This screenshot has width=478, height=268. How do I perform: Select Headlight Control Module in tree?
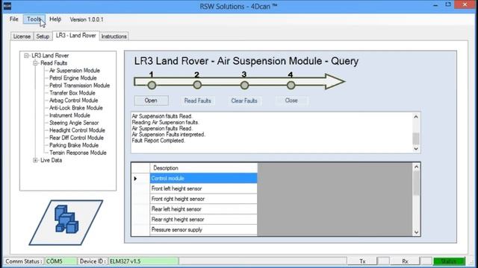tap(77, 130)
